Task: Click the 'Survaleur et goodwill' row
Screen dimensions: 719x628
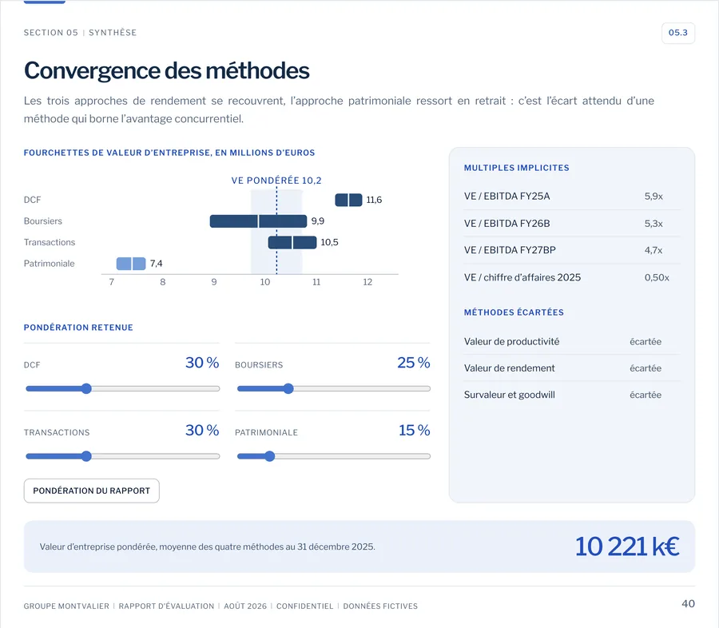Action: [x=572, y=395]
